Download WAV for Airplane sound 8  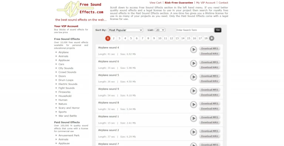pyautogui.click(x=210, y=109)
